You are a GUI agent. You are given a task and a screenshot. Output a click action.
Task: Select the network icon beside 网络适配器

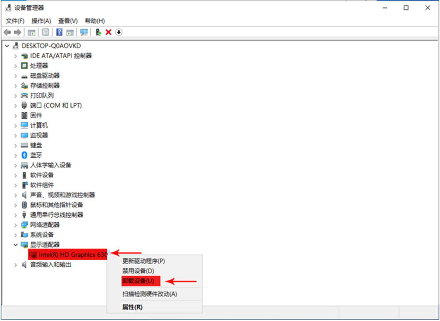coord(24,225)
